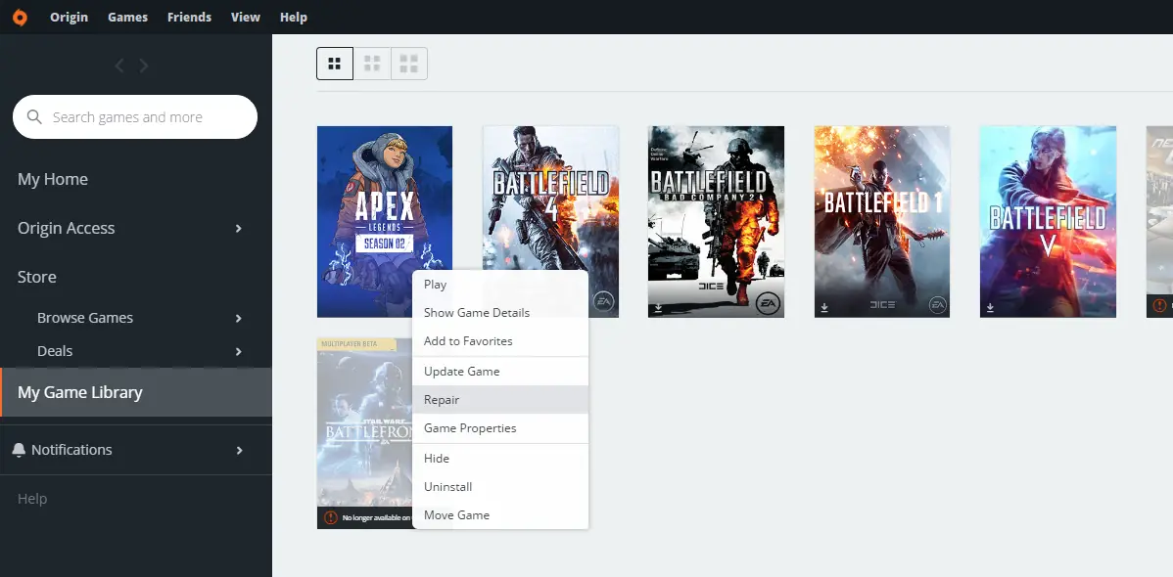Expand the Origin Access section
Viewport: 1173px width, 577px height.
[x=238, y=228]
